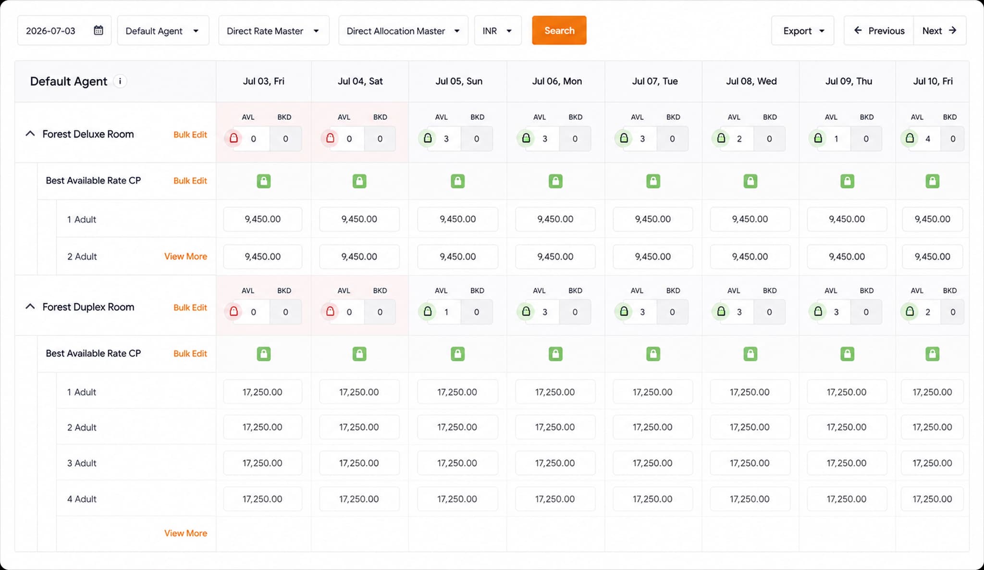Toggle Deluxe Best Available Rate lock Jul 06
The width and height of the screenshot is (984, 570).
pos(555,181)
